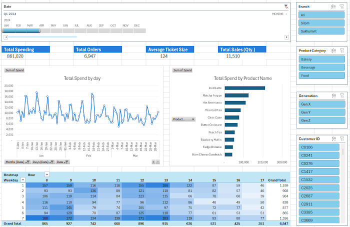Click the Sum of Spend button on line chart
The width and height of the screenshot is (350, 227).
click(x=14, y=70)
